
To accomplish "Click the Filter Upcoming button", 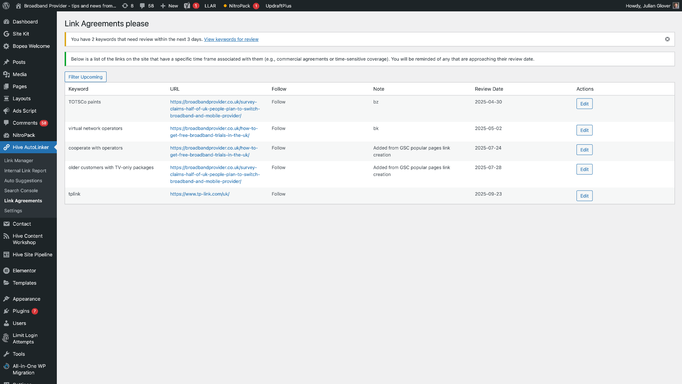I will coord(85,76).
